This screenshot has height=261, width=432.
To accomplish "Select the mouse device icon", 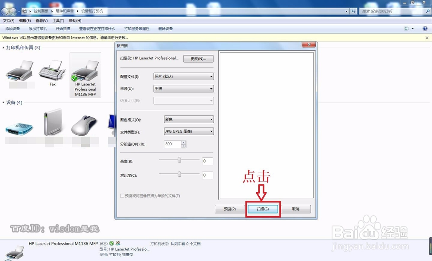I will pyautogui.click(x=84, y=125).
